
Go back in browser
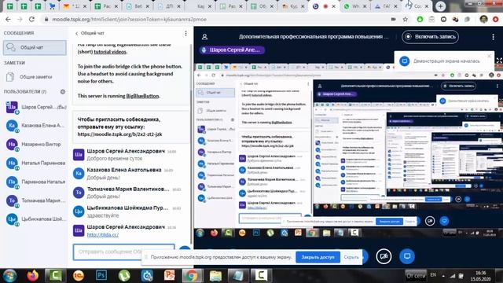8,19
